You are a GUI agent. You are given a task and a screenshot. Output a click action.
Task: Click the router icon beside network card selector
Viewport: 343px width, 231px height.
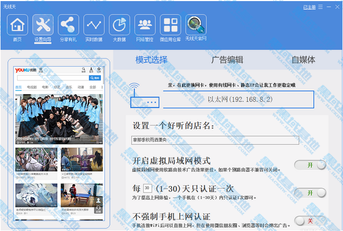(x=144, y=97)
